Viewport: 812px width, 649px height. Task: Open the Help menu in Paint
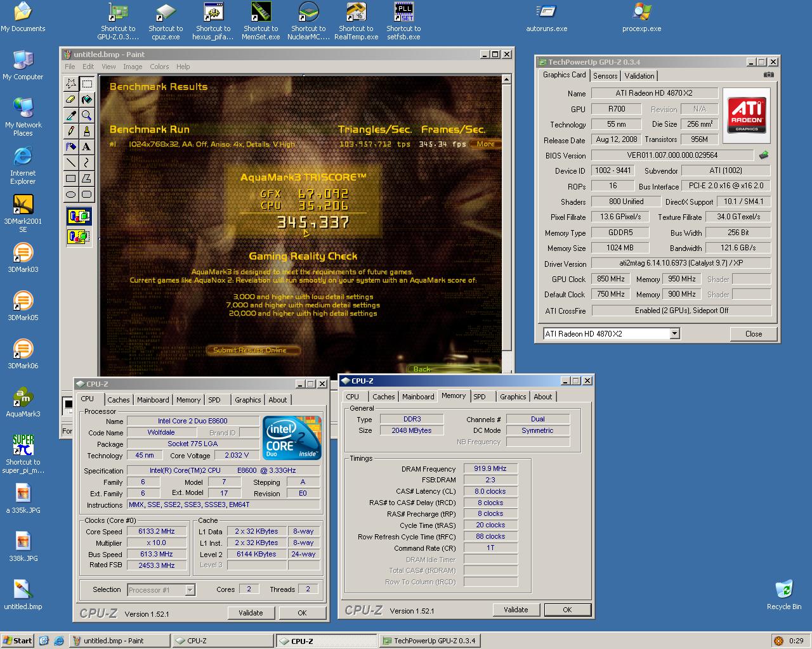tap(183, 67)
